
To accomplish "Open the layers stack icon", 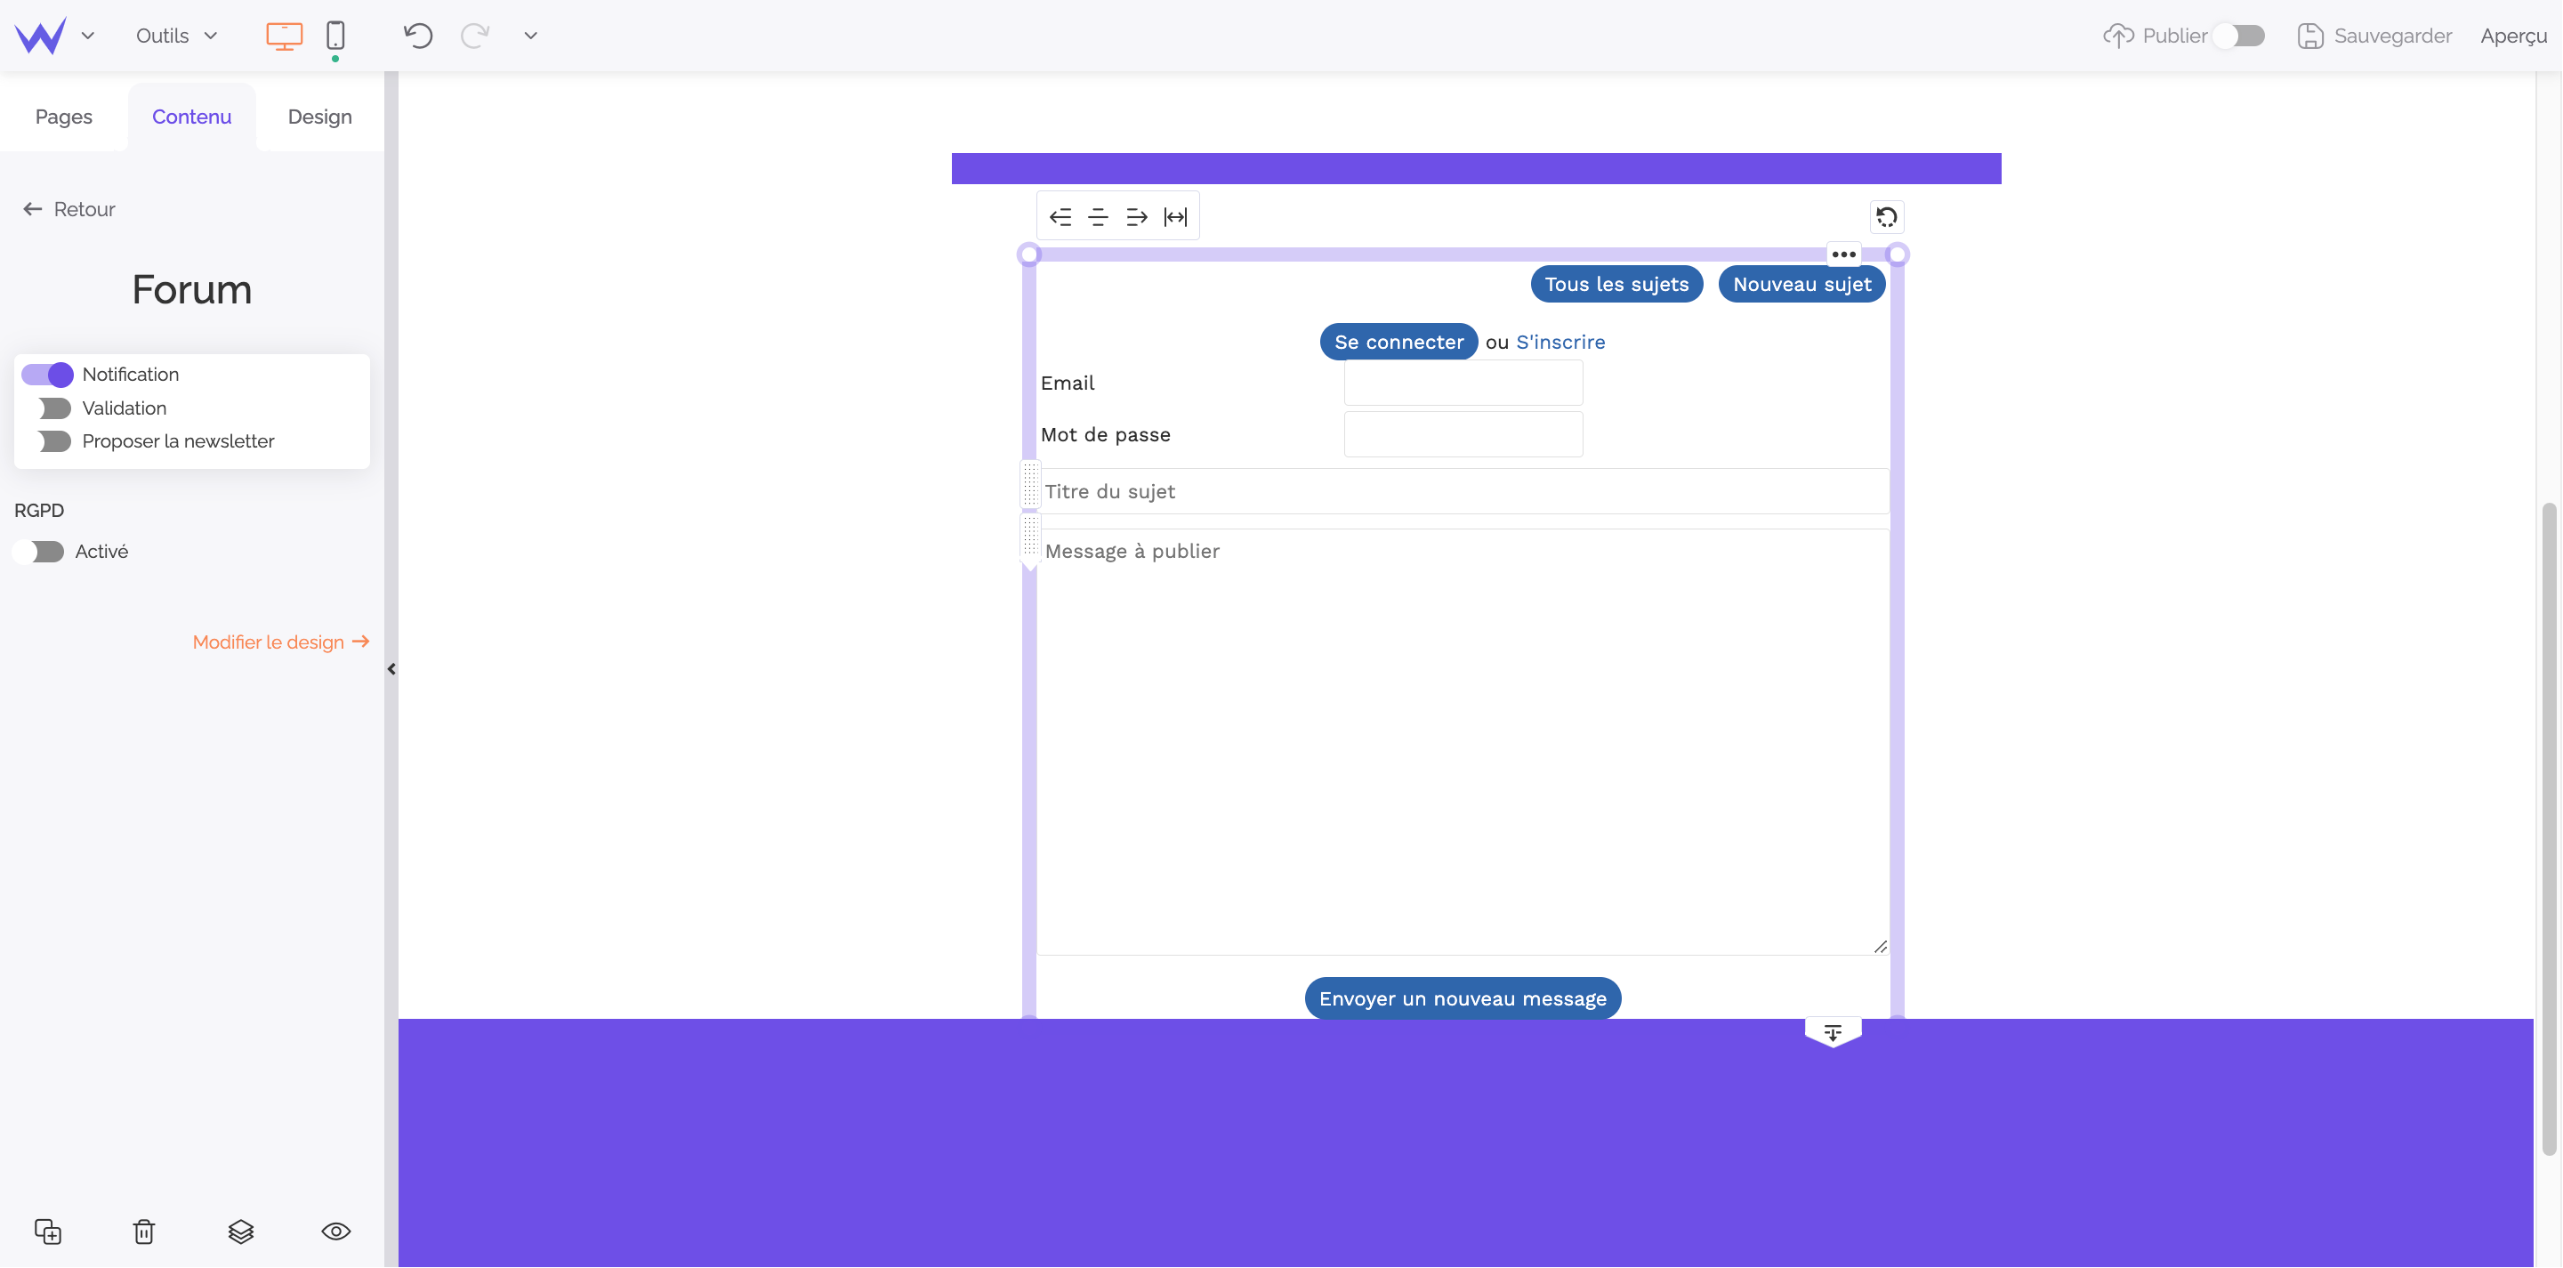I will coord(241,1232).
